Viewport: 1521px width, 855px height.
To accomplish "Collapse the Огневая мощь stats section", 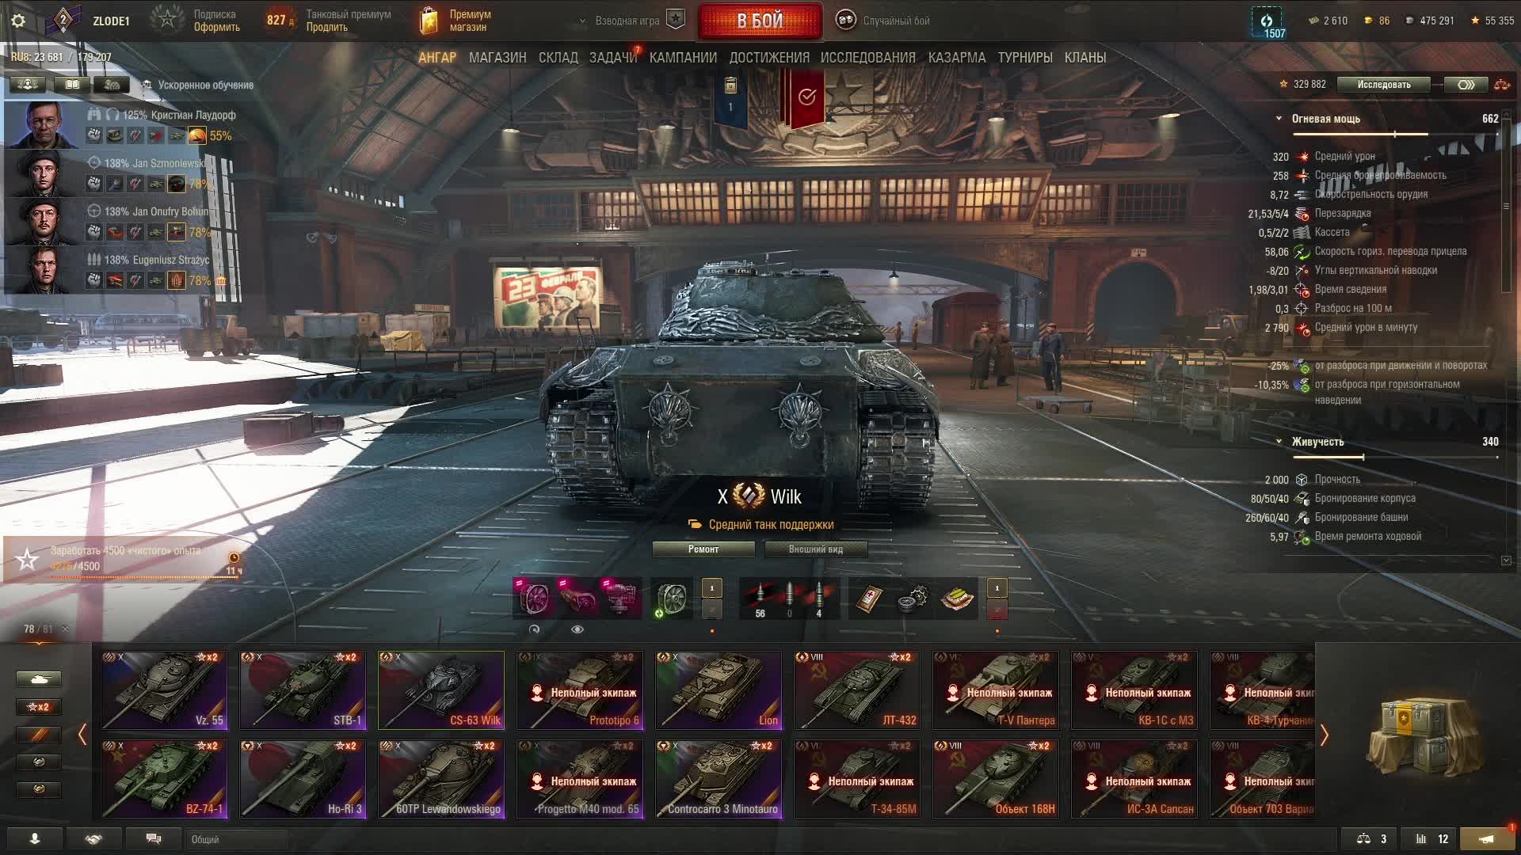I will pos(1279,119).
